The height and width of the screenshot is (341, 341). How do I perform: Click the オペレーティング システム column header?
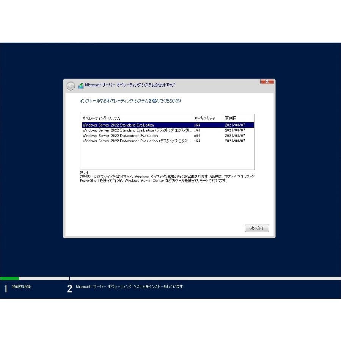point(136,118)
